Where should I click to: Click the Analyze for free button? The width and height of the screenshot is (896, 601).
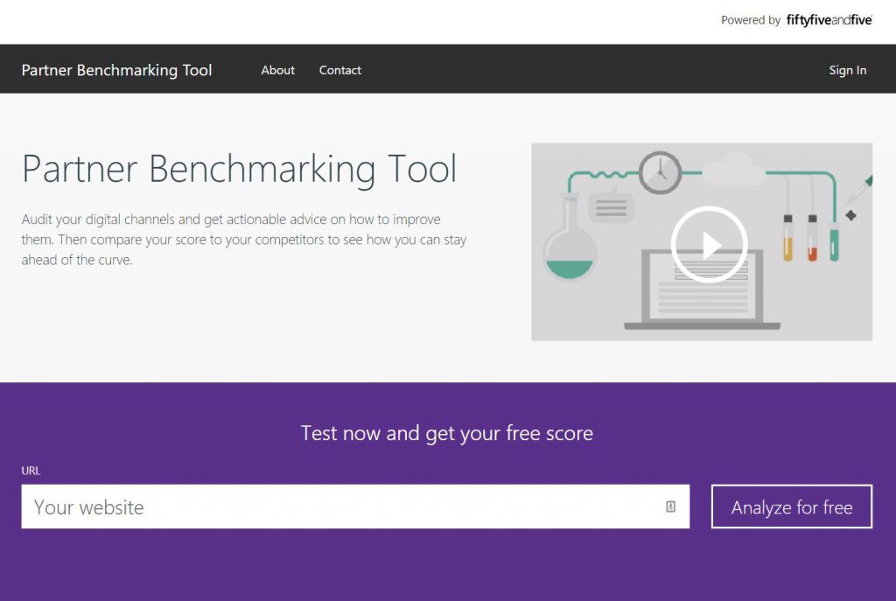[791, 507]
